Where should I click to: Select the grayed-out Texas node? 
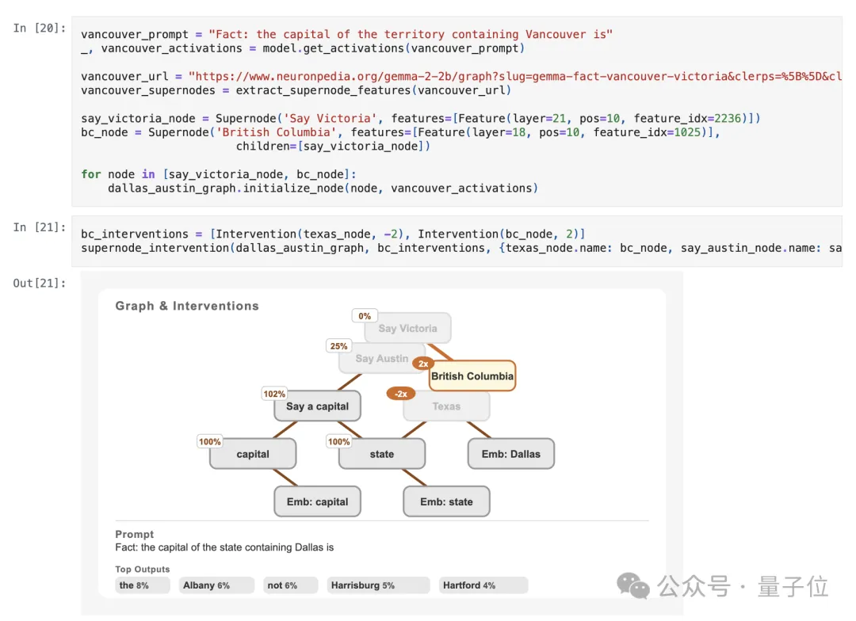[x=446, y=406]
